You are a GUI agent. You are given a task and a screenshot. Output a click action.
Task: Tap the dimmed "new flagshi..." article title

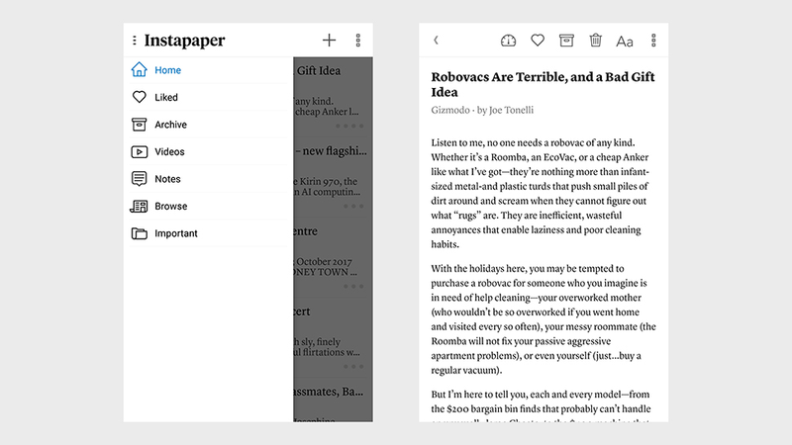tap(332, 151)
